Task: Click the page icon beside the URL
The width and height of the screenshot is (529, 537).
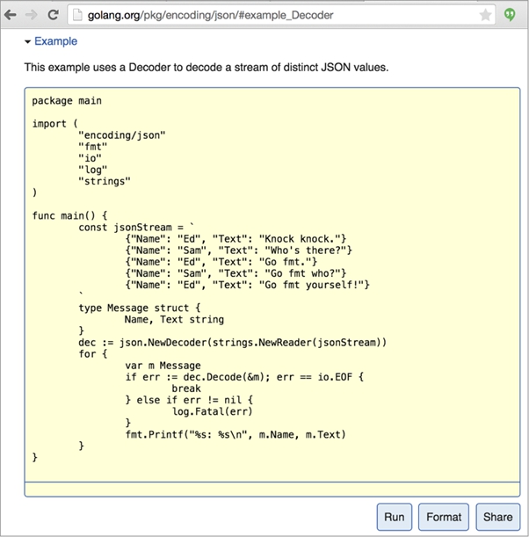Action: point(77,15)
